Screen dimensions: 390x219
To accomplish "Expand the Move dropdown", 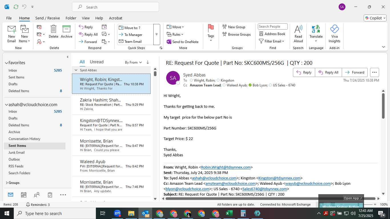I will pyautogui.click(x=175, y=27).
